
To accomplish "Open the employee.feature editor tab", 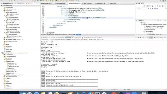I will pos(46,3).
